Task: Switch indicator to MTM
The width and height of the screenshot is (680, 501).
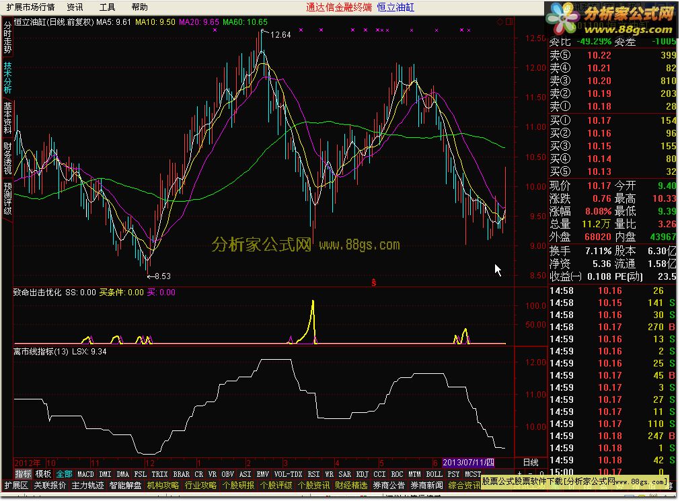Action: point(414,474)
